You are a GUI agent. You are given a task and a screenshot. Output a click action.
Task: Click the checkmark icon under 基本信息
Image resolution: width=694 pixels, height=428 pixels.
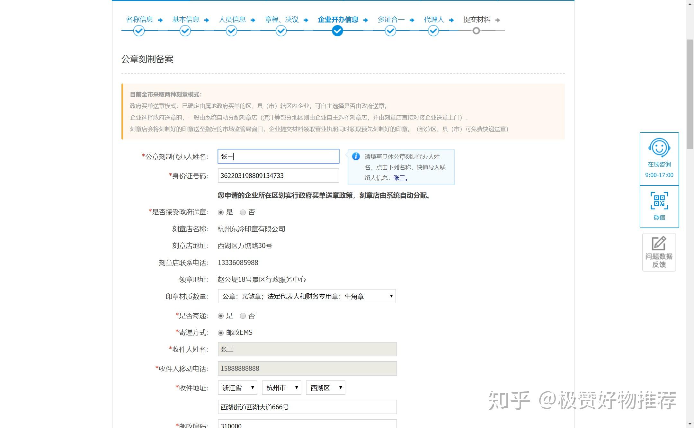185,31
